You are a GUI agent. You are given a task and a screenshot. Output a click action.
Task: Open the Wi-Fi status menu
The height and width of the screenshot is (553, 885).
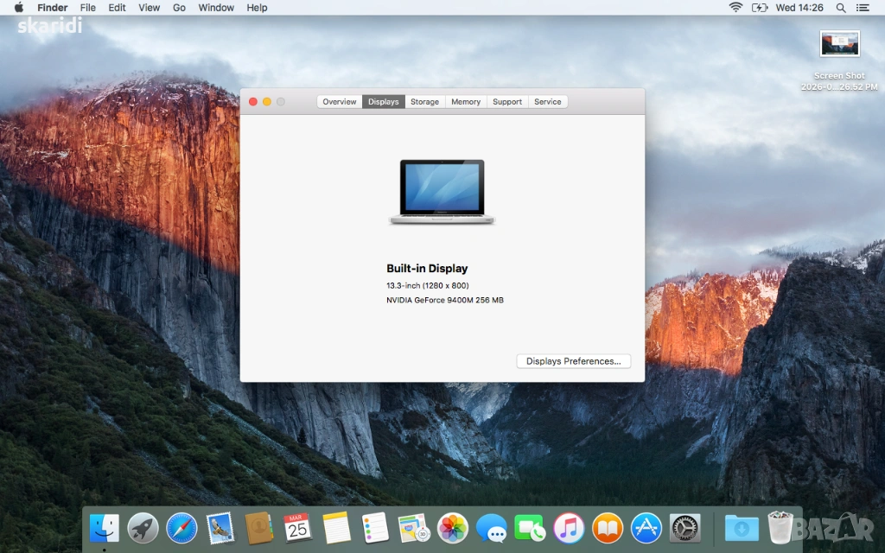click(x=735, y=8)
